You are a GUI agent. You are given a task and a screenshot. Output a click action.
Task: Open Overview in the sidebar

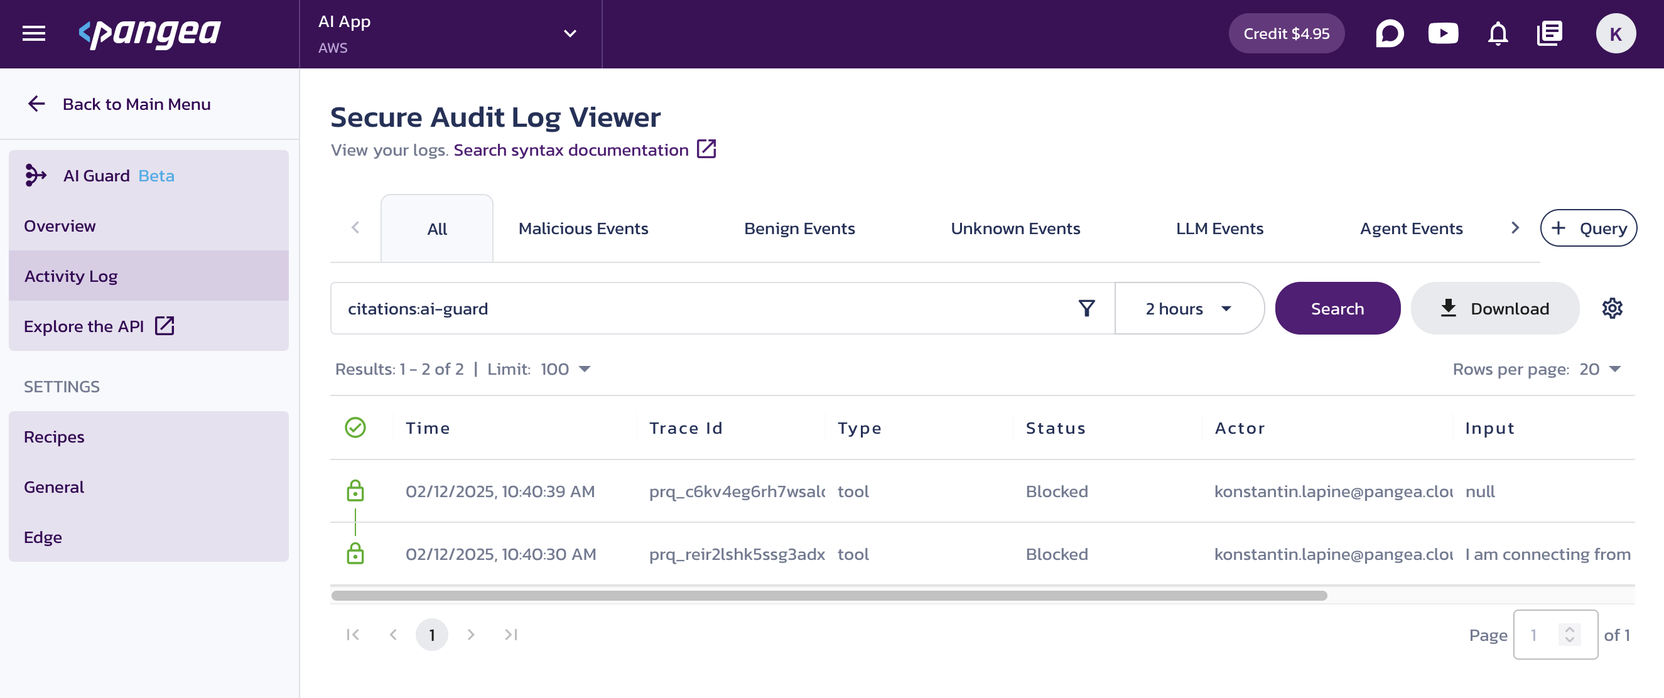tap(149, 225)
